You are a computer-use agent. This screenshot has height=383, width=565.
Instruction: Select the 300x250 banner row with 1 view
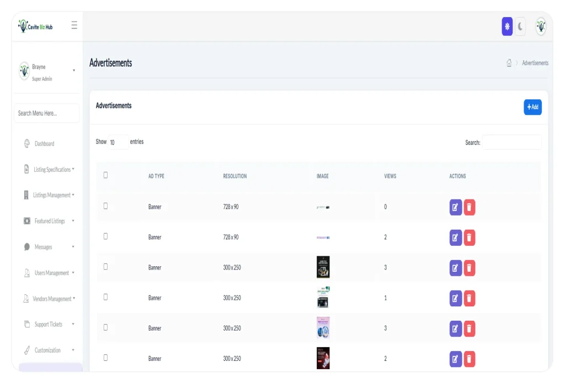(x=105, y=297)
